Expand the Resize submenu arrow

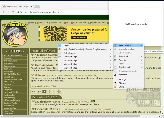pos(141,64)
